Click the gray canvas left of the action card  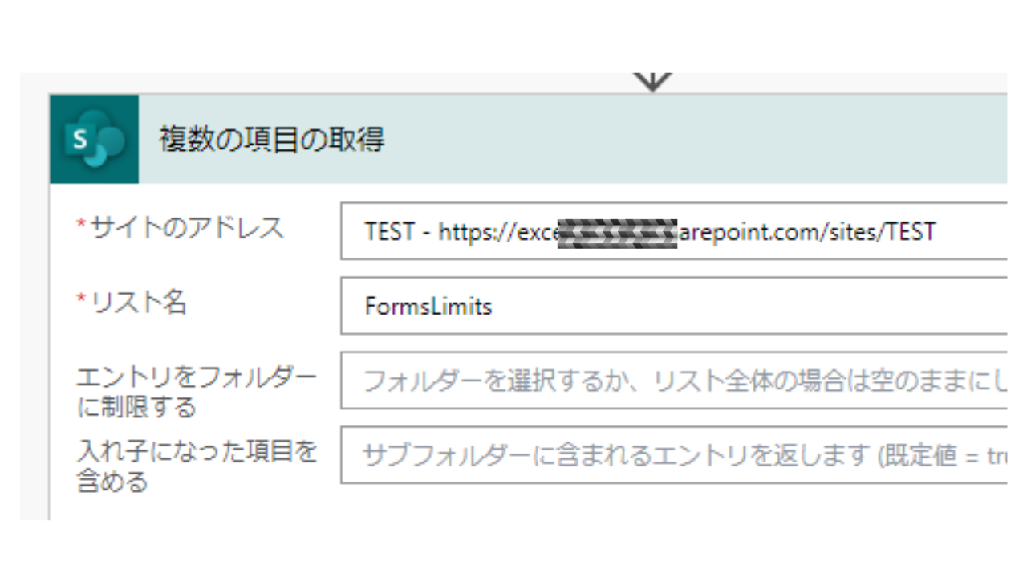[x=34, y=305]
